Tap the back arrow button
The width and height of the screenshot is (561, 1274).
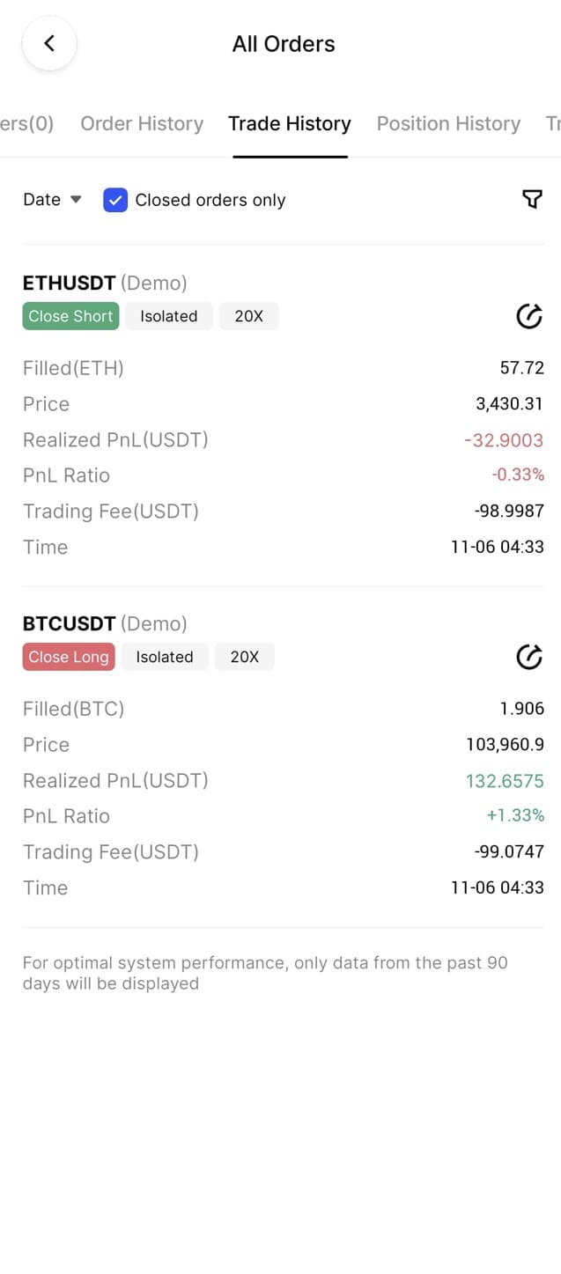[49, 43]
